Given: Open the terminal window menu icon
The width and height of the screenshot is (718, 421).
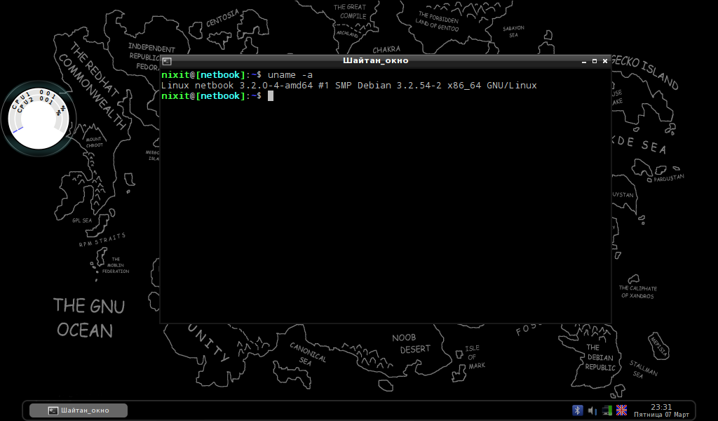Looking at the screenshot, I should tap(167, 61).
